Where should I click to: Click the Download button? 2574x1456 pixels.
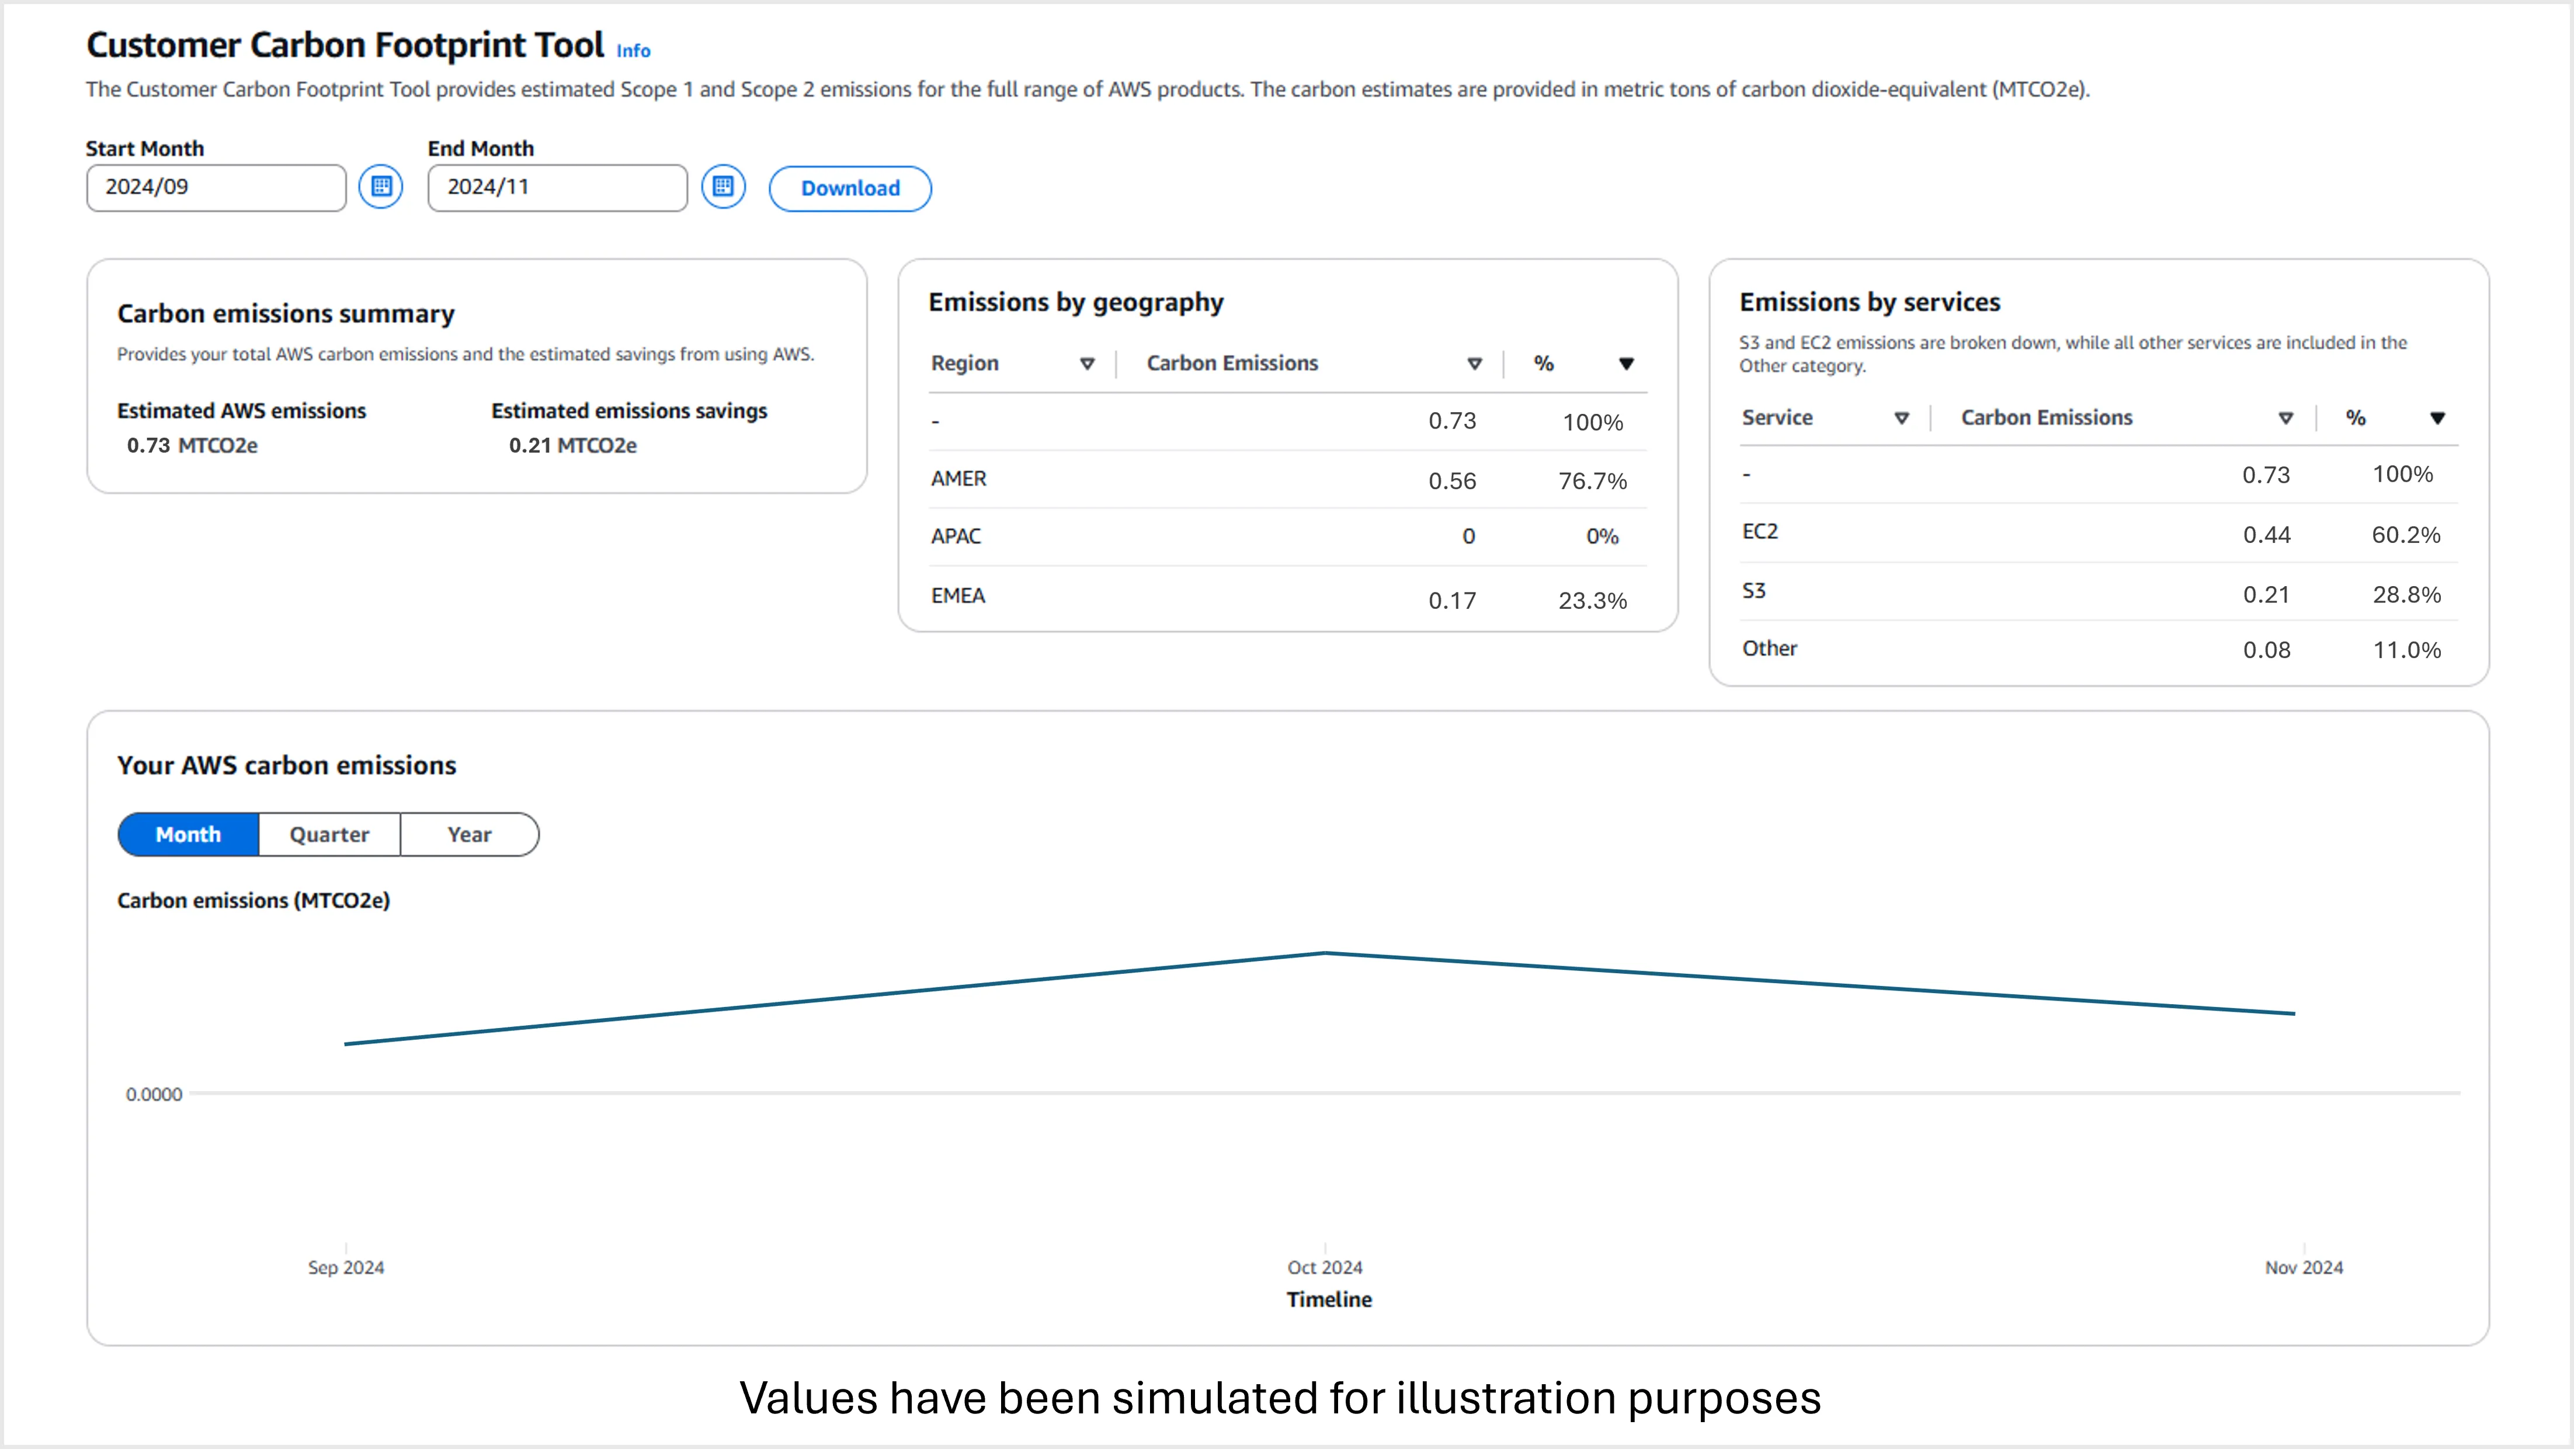(849, 188)
